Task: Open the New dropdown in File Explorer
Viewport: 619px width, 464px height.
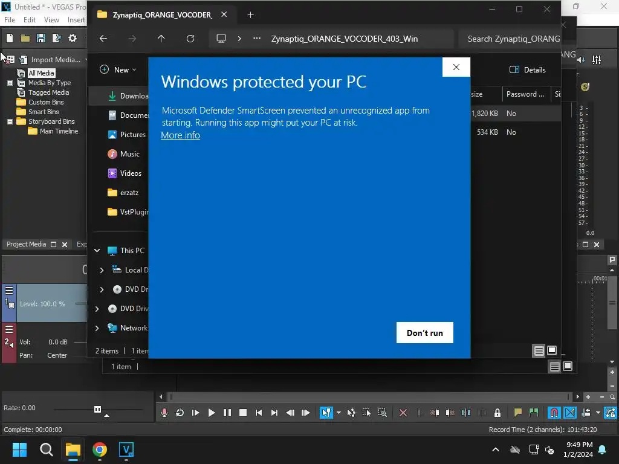Action: (118, 70)
